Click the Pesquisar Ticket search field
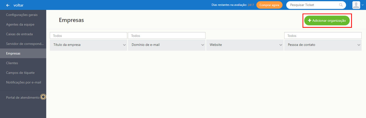The width and height of the screenshot is (366, 118). pos(316,5)
